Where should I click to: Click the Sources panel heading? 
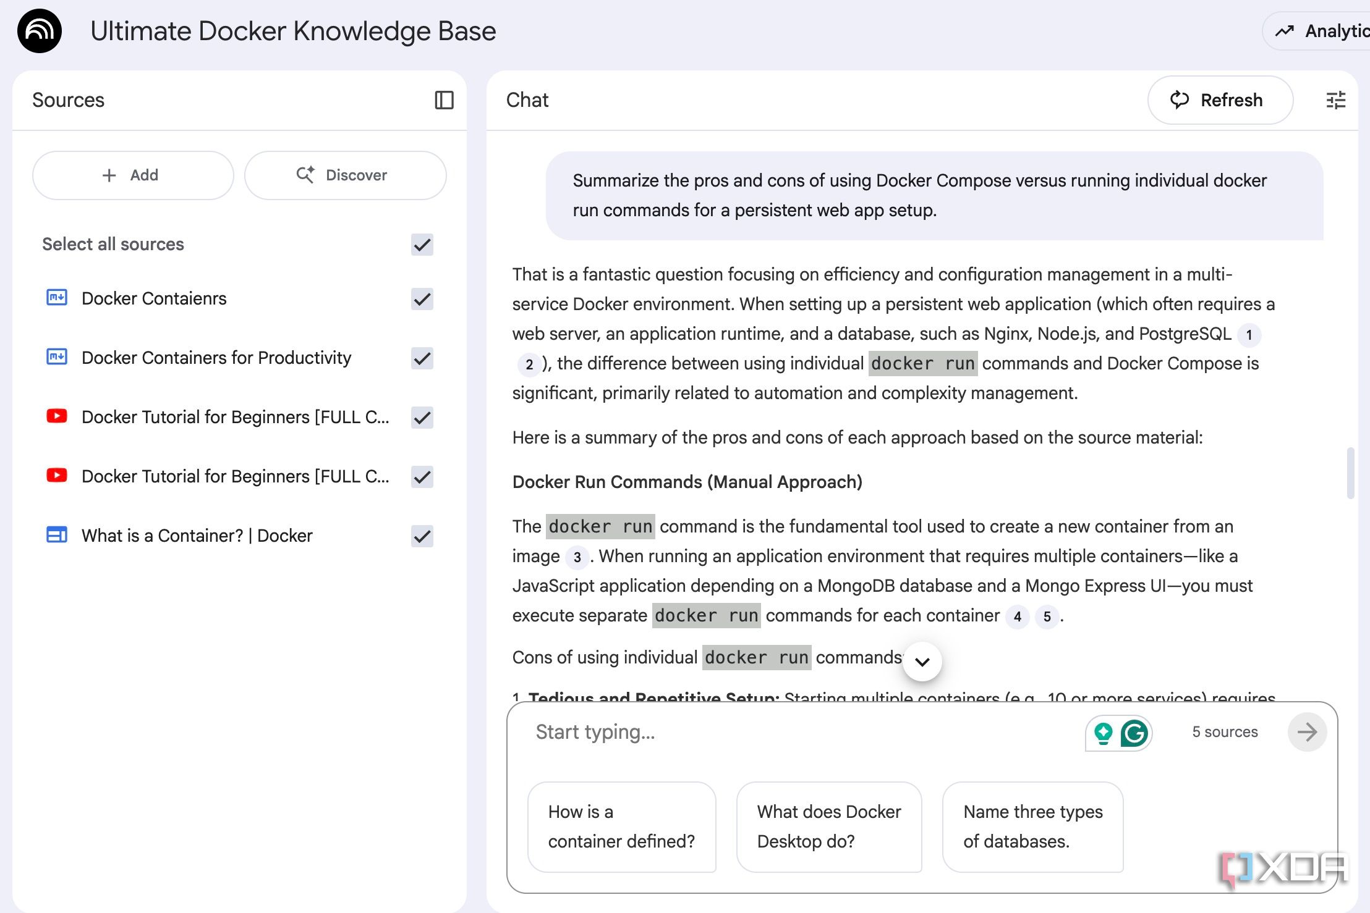[x=68, y=100]
